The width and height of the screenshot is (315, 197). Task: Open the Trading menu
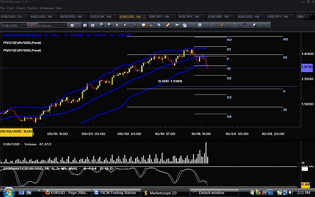(x=32, y=8)
